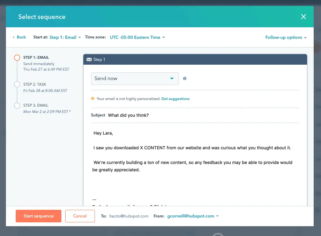Change the From email address dropdown

coord(193,216)
